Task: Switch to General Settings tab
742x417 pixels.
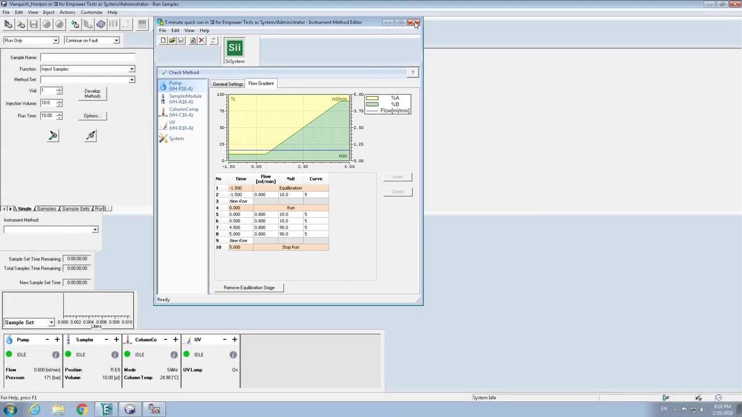Action: 228,84
